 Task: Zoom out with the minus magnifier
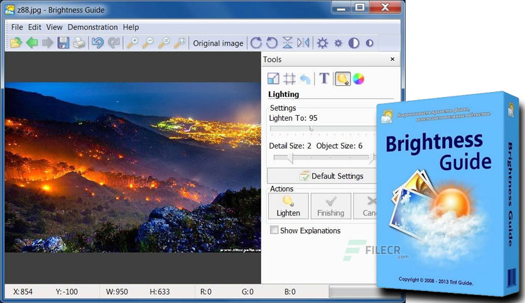[x=148, y=43]
